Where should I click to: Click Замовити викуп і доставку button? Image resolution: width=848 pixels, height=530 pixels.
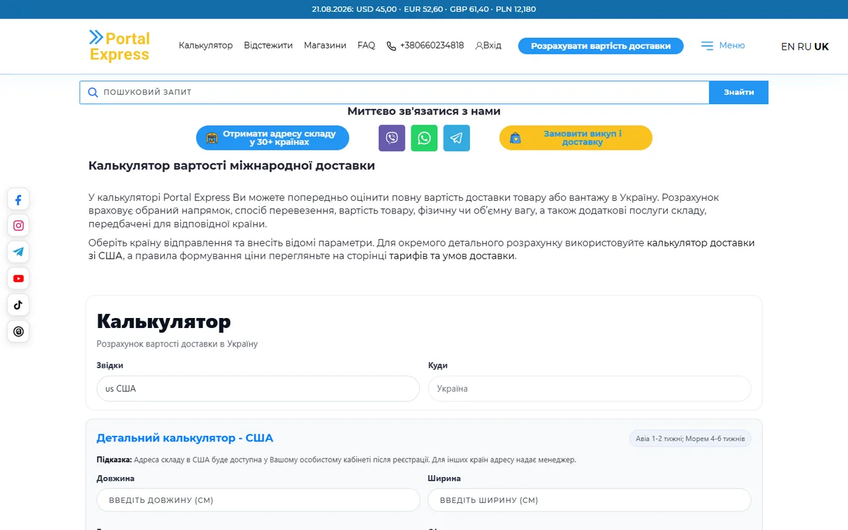[576, 138]
